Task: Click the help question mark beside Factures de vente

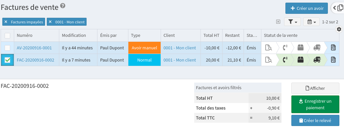Action: coord(63,6)
